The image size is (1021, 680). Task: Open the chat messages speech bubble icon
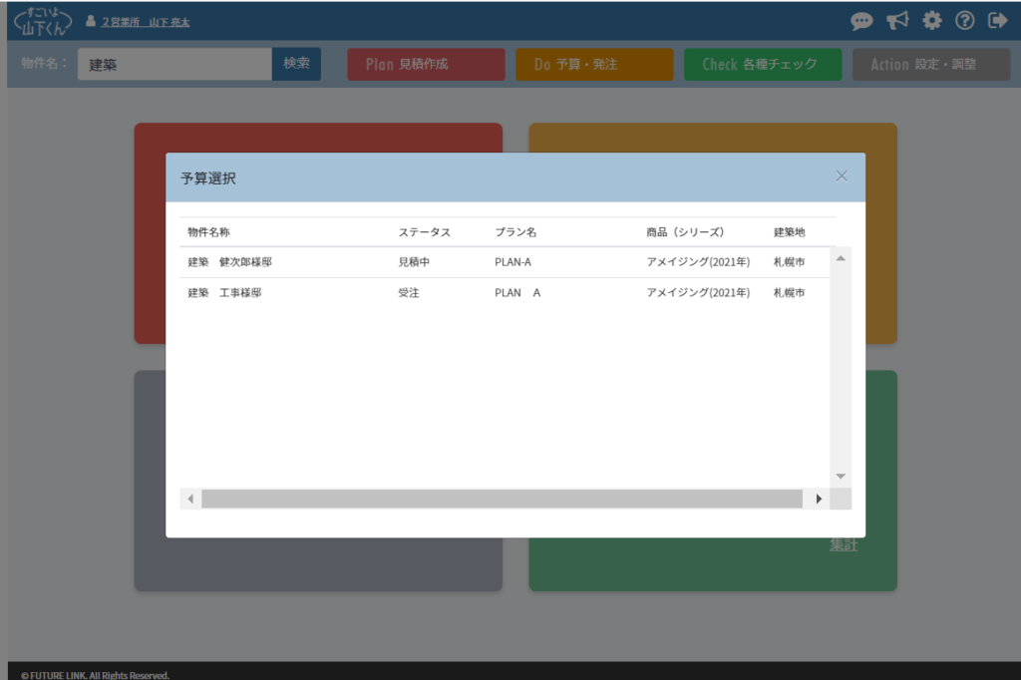[x=861, y=21]
